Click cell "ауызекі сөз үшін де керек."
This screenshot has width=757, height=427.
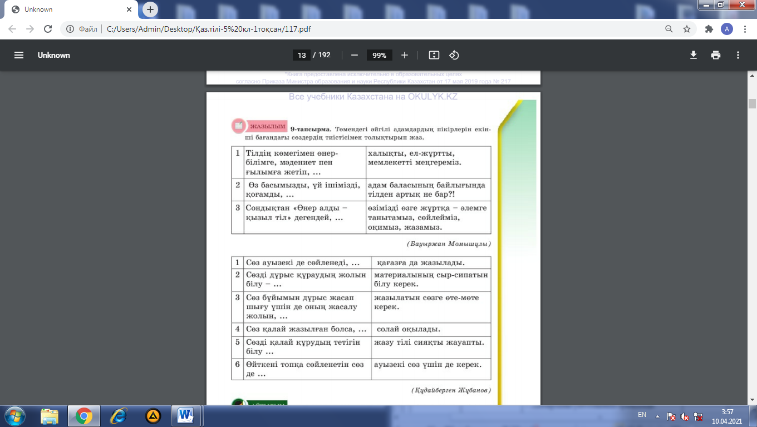[431, 369]
